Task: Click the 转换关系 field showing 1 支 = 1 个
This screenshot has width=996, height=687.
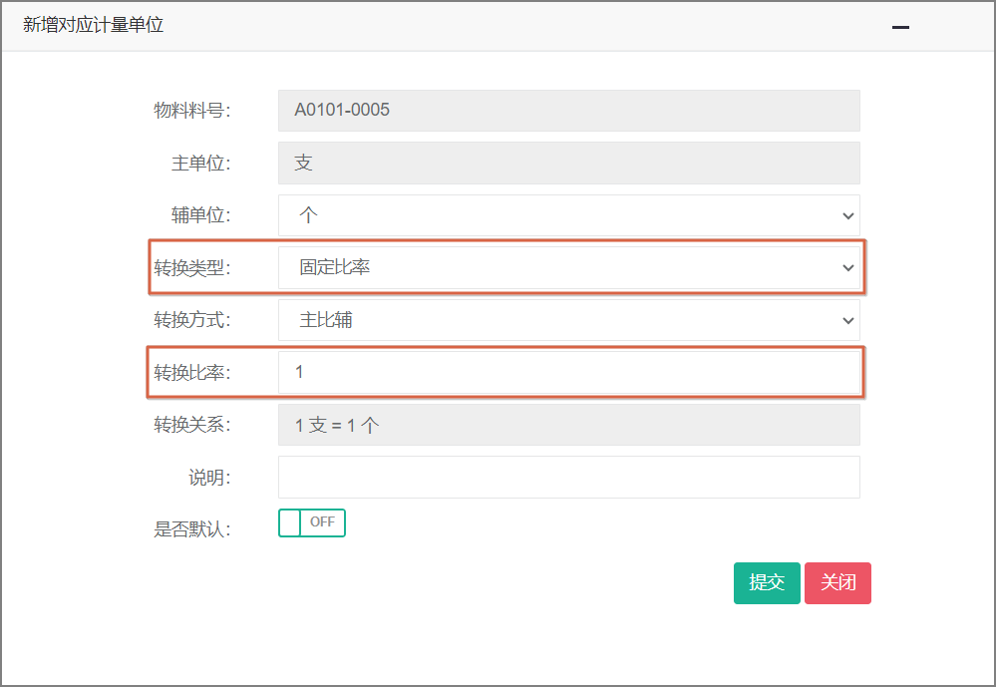Action: point(568,425)
